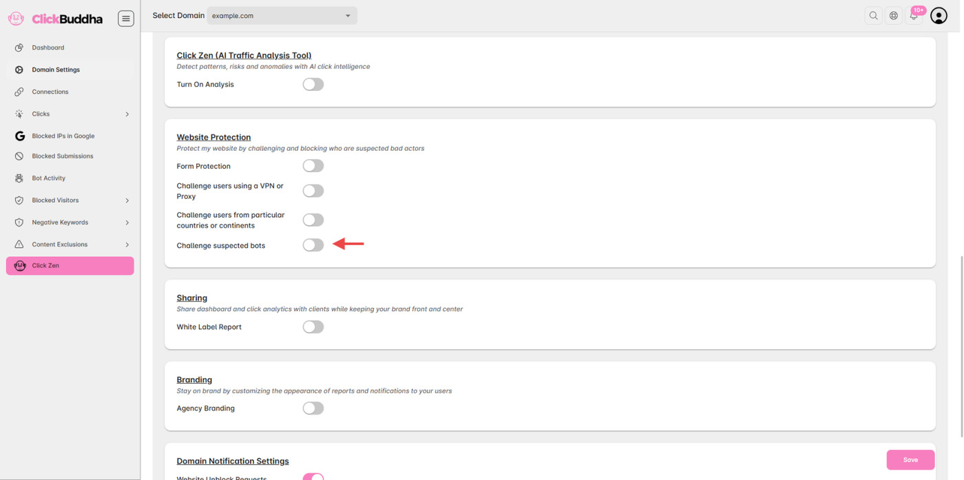Click the hamburger sidebar toggle icon
The width and height of the screenshot is (964, 480).
pos(126,19)
